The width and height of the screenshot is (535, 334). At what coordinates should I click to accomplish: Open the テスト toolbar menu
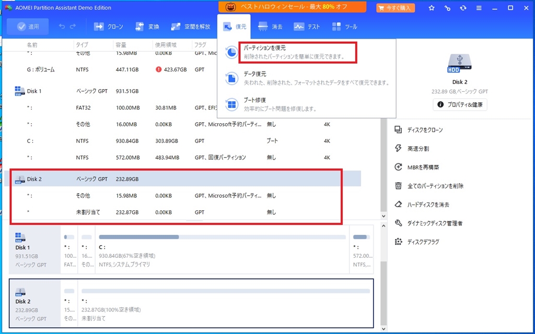(x=307, y=27)
